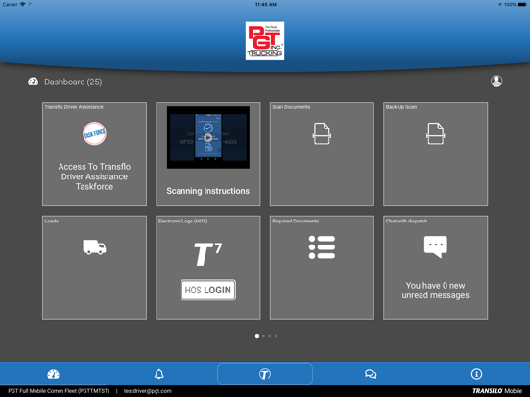Click the Loads tile label
530x397 pixels.
52,222
